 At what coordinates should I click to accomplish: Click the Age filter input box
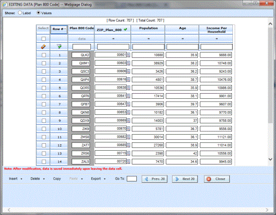pos(182,47)
